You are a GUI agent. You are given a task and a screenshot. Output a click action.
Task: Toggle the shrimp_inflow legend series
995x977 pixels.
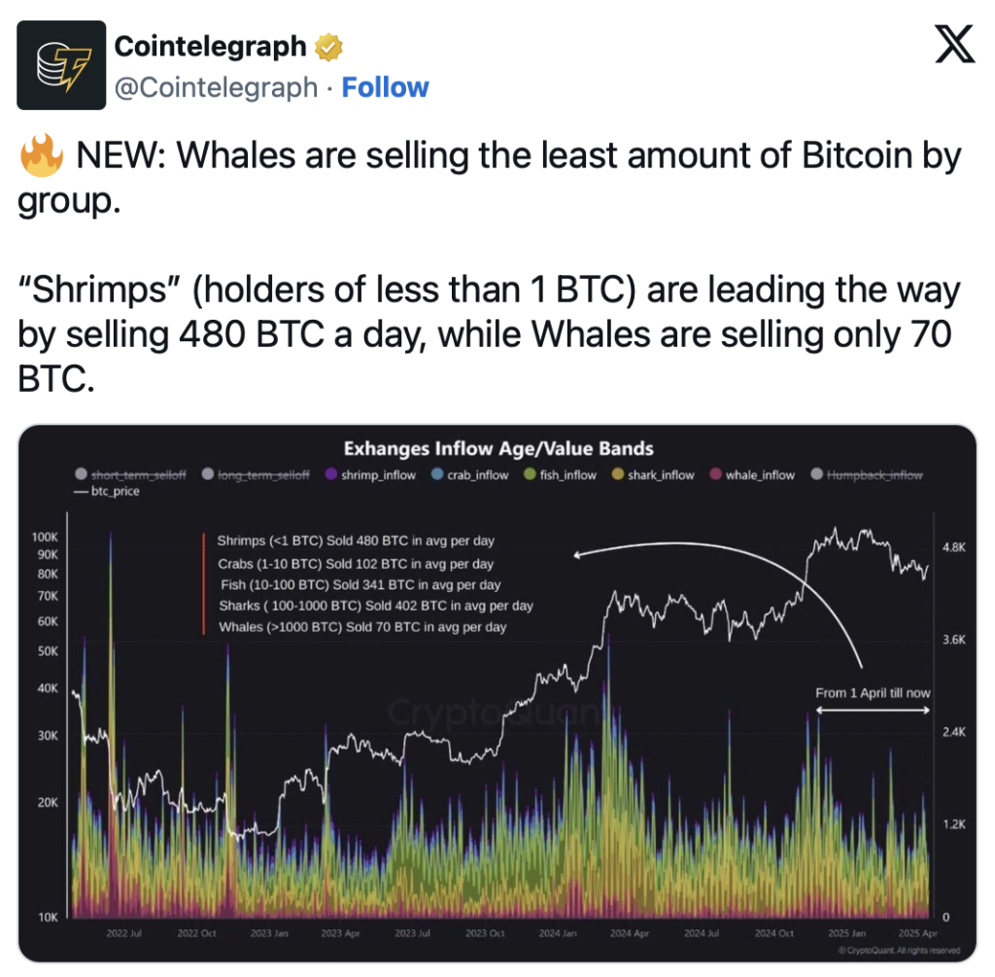click(x=370, y=474)
